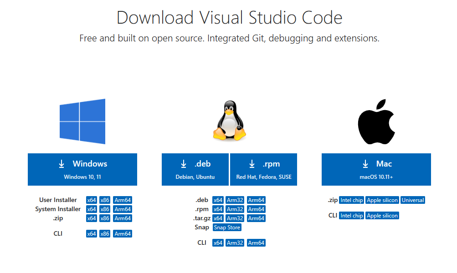Viewport: 457px width, 273px height.
Task: Get Linux CLI Arm64 build
Action: click(256, 243)
